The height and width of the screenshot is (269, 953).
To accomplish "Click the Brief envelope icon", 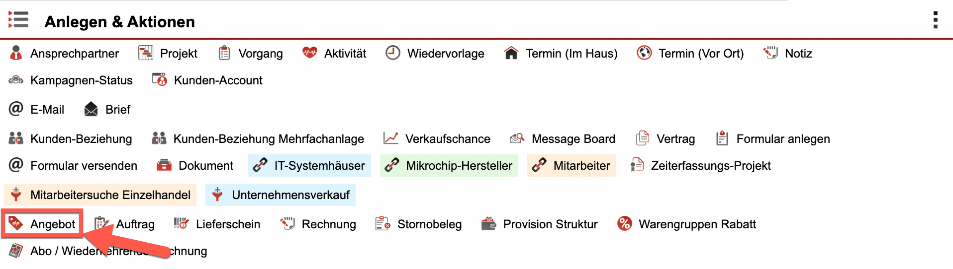I will point(91,109).
